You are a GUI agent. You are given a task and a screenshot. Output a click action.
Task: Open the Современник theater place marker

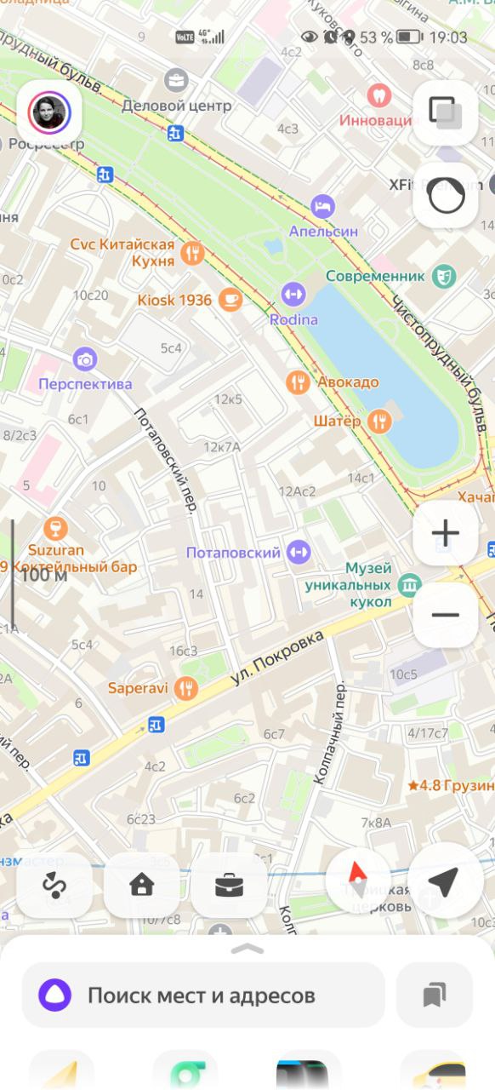pyautogui.click(x=443, y=276)
